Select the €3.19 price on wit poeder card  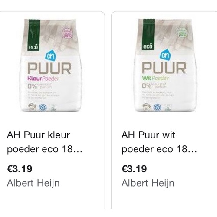coord(134,169)
